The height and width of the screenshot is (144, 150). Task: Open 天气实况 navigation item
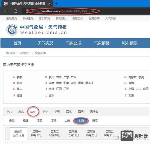[45, 43]
